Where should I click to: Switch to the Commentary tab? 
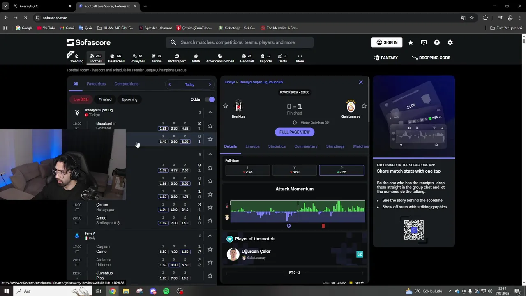(x=306, y=146)
